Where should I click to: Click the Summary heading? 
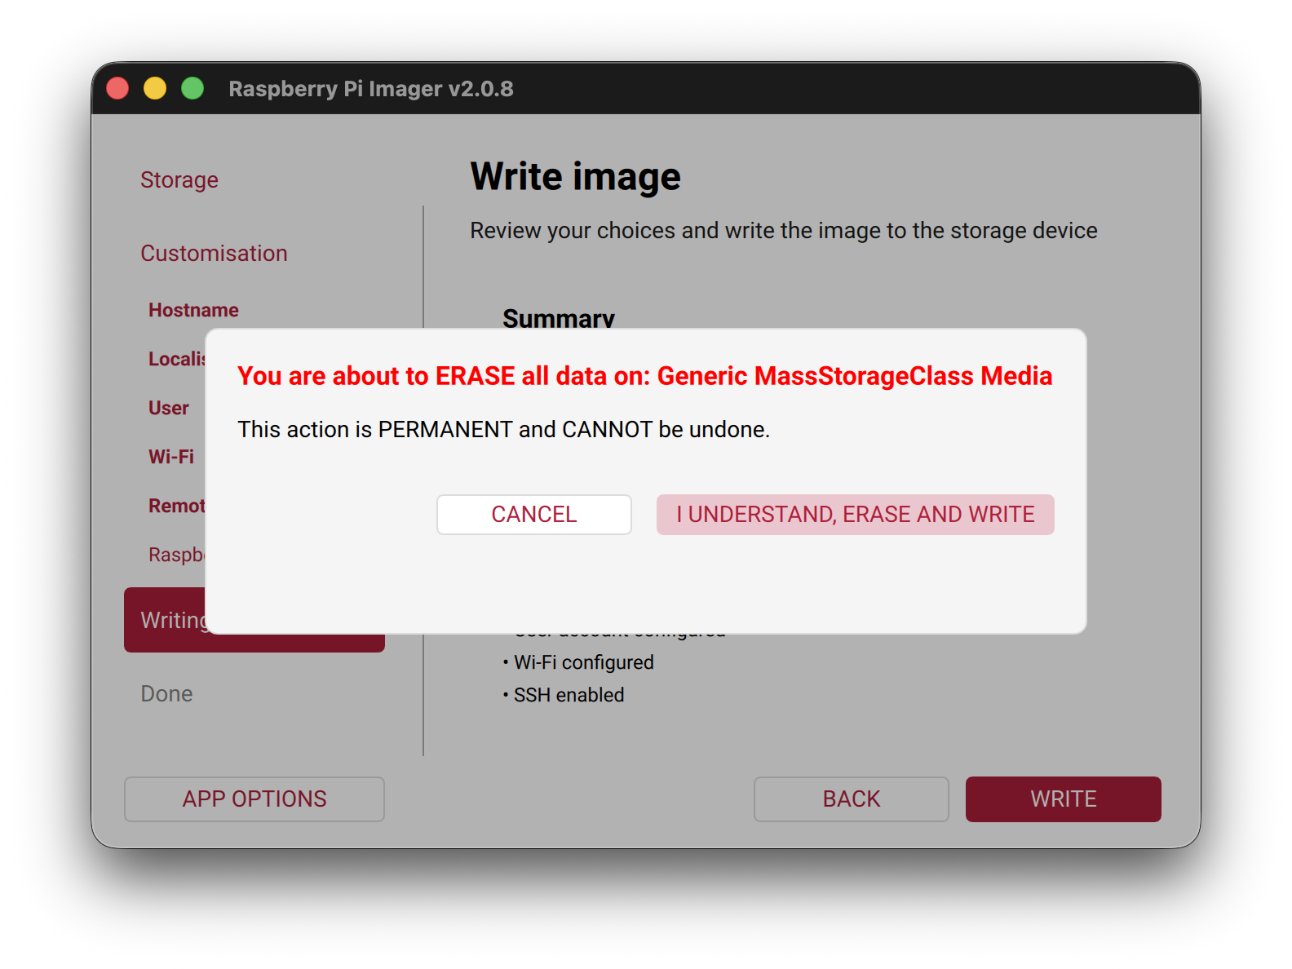[x=559, y=317]
